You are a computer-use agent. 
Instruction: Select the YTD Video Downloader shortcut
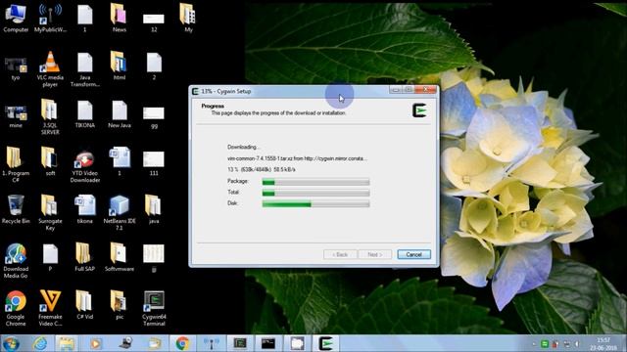(x=85, y=167)
